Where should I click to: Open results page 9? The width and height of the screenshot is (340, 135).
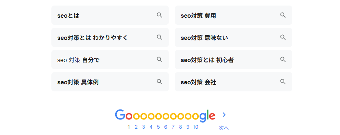point(188,127)
